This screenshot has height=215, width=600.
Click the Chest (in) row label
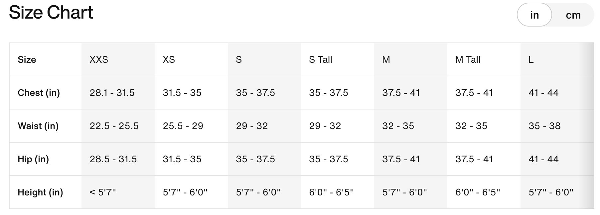pos(39,93)
